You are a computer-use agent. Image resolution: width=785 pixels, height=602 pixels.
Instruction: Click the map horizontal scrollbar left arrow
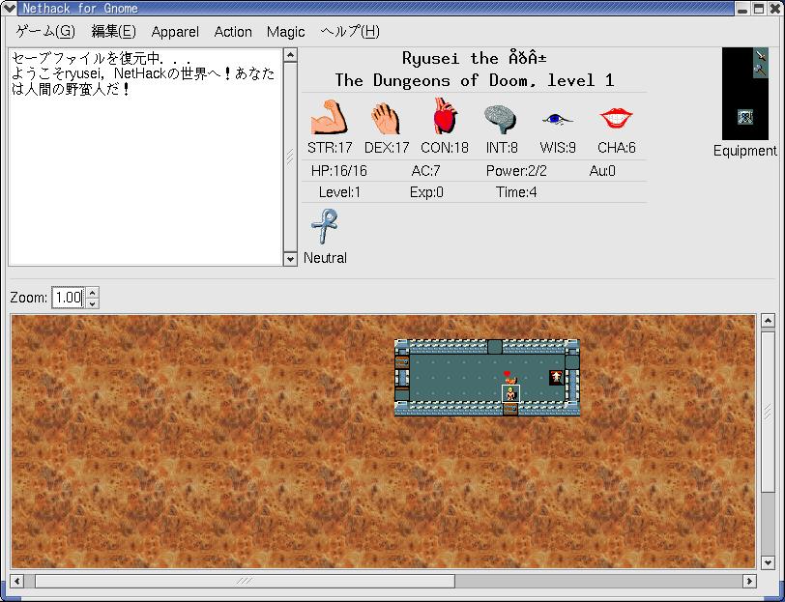(x=17, y=581)
